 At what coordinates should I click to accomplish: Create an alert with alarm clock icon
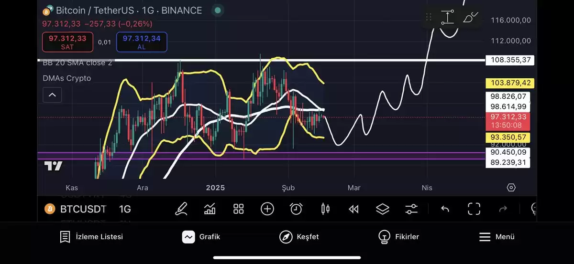[x=296, y=209]
